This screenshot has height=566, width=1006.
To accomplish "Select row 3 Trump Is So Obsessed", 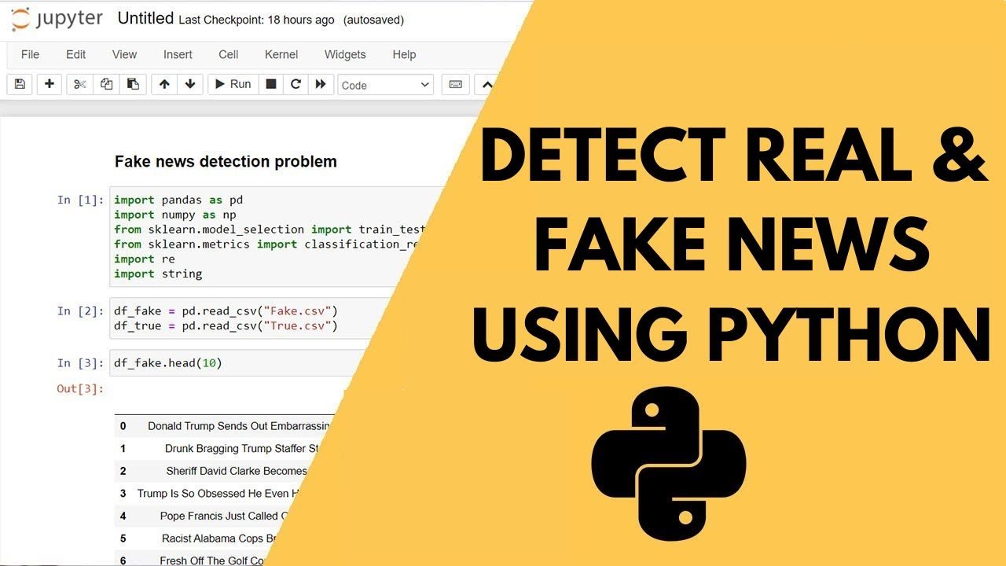I will tap(207, 494).
